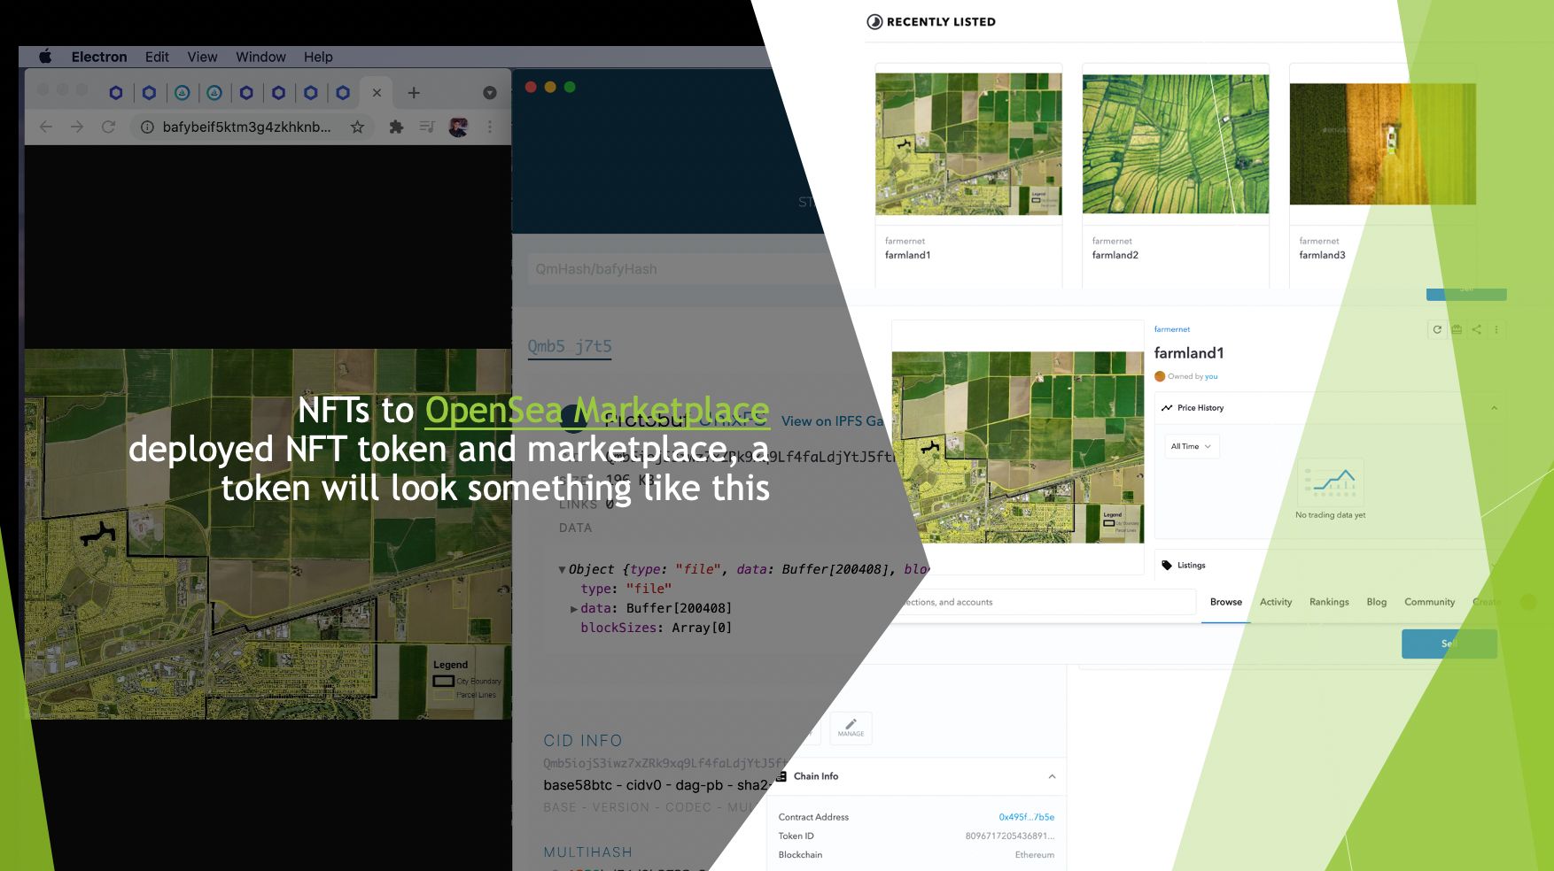Open the browser three-dot menu

pos(489,127)
